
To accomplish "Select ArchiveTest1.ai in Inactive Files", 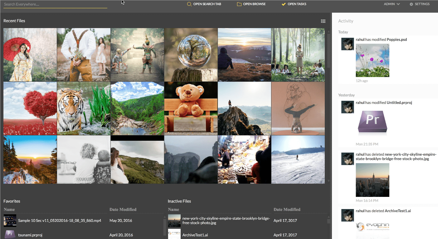I will (195, 235).
